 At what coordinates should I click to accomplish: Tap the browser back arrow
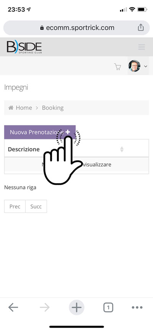(13, 307)
